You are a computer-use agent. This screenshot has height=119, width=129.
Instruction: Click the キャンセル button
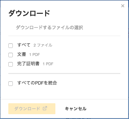(76, 109)
